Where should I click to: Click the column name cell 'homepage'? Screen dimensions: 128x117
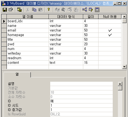pos(28,35)
